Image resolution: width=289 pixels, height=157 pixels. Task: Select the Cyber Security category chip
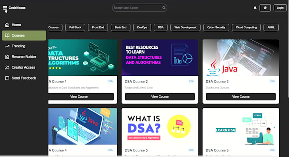tap(216, 28)
